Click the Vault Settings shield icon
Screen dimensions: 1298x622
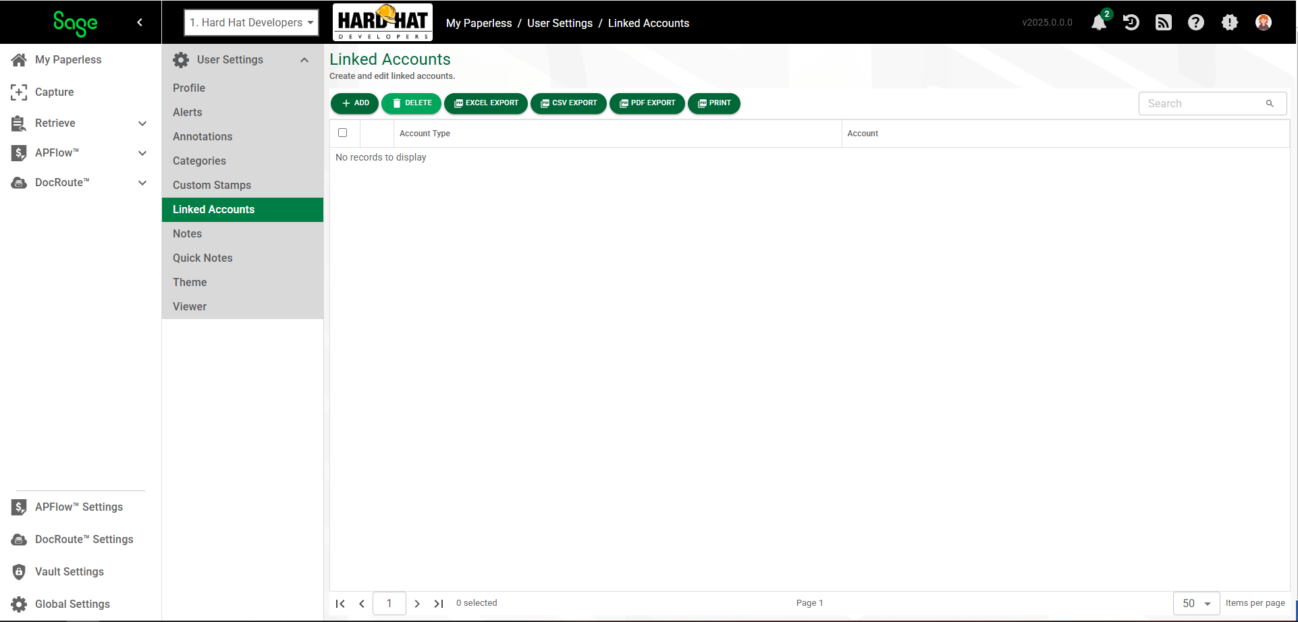pos(19,571)
